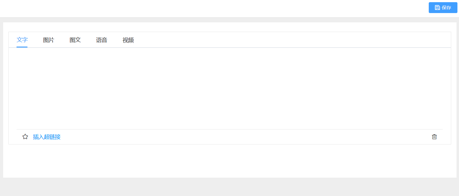Select the 语音 tab

(102, 40)
